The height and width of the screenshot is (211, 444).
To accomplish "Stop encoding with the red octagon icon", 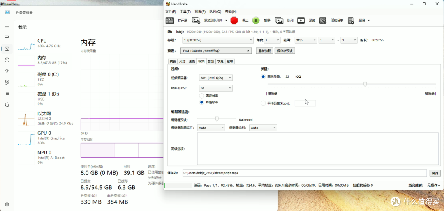I will click(x=234, y=21).
